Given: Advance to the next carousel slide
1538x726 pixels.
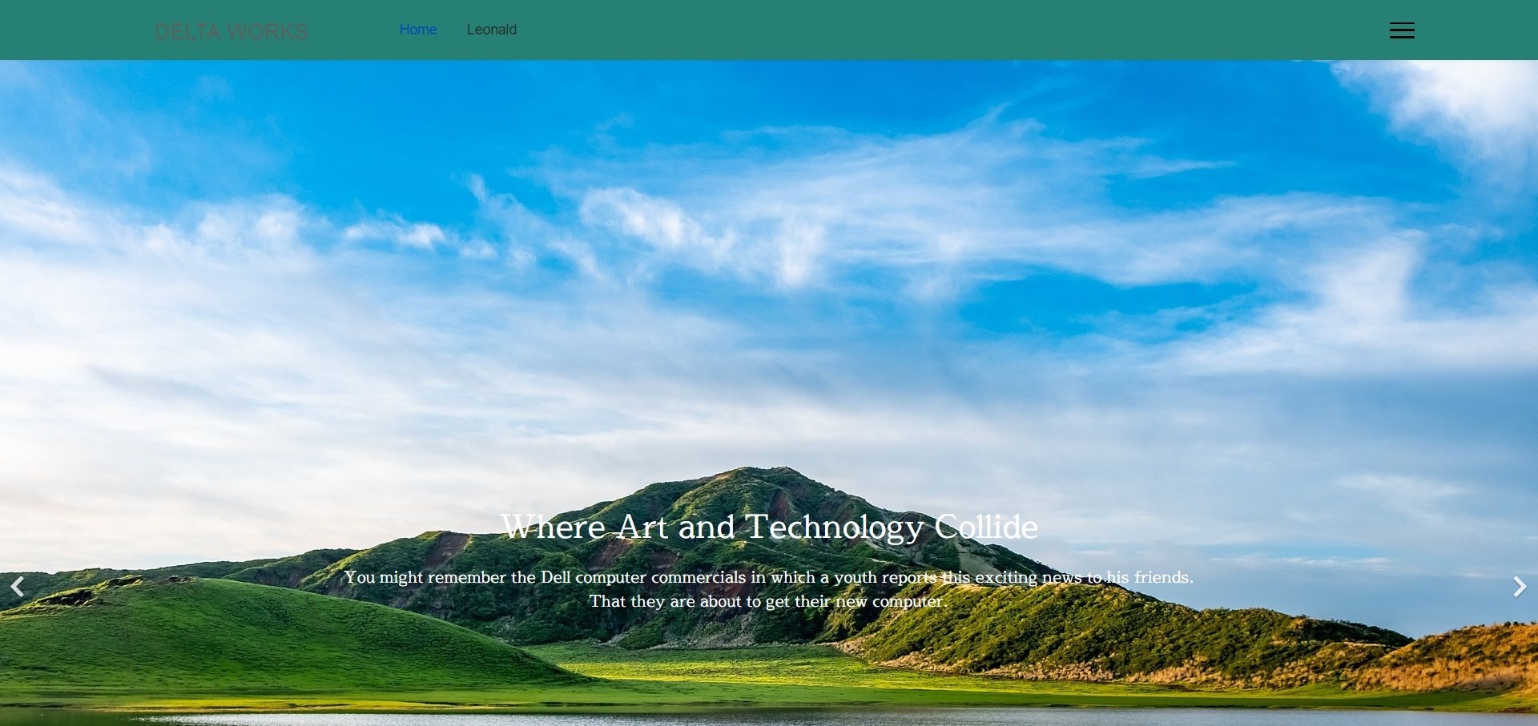Looking at the screenshot, I should (1519, 587).
